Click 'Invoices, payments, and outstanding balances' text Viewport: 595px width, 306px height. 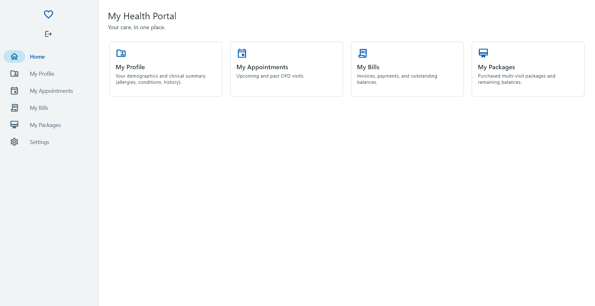pos(397,79)
